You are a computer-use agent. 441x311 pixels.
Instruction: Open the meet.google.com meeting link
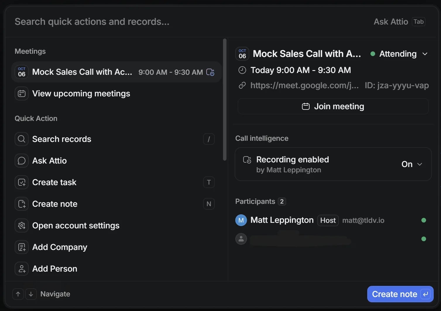304,85
